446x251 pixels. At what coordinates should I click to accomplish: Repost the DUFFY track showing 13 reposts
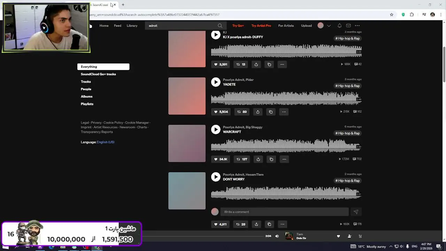[241, 64]
